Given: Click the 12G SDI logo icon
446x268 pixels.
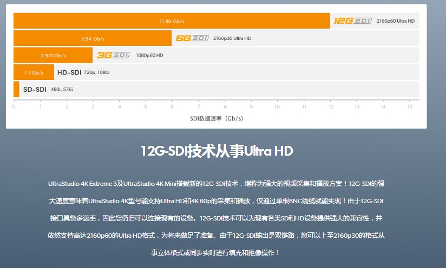Looking at the screenshot, I should click(x=353, y=21).
